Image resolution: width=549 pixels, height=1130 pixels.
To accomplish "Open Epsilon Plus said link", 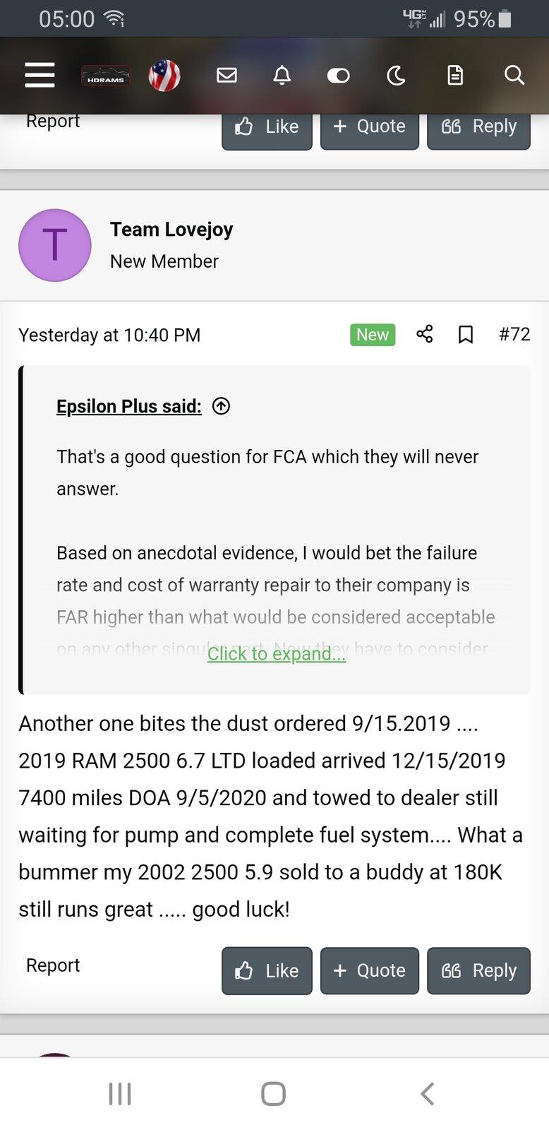I will click(129, 406).
